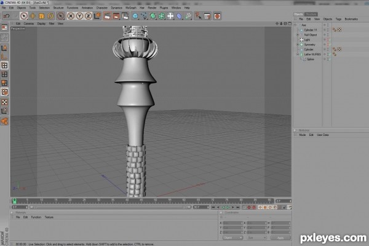369x246 pixels.
Task: Open the viewport Cameras menu
Action: [x=29, y=23]
